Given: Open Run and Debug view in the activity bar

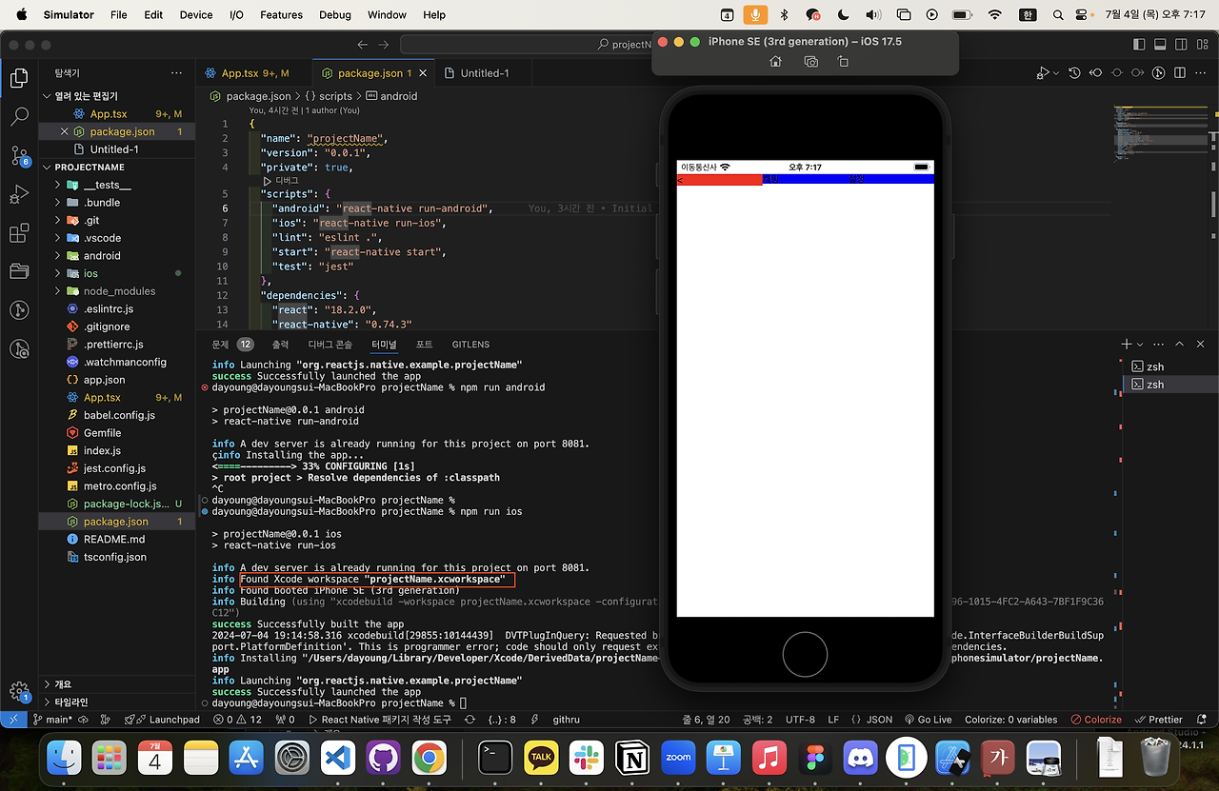Looking at the screenshot, I should (19, 194).
